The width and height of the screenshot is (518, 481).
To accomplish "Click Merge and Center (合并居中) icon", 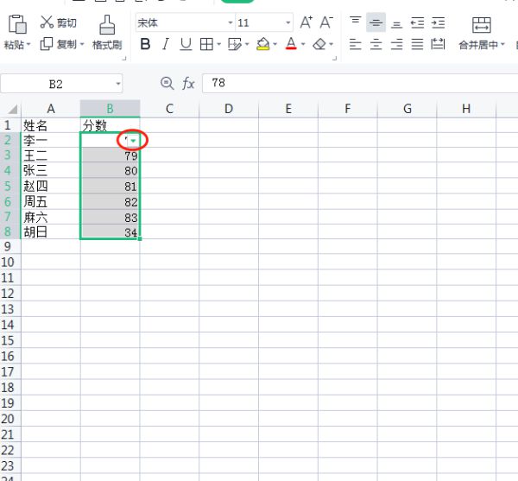I will pyautogui.click(x=482, y=25).
